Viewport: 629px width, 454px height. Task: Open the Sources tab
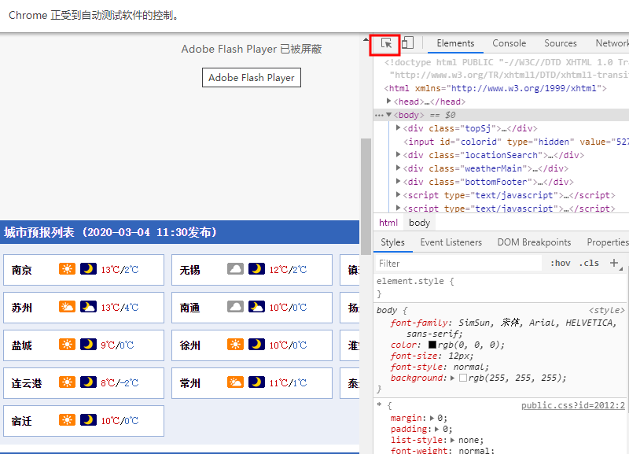[x=561, y=43]
